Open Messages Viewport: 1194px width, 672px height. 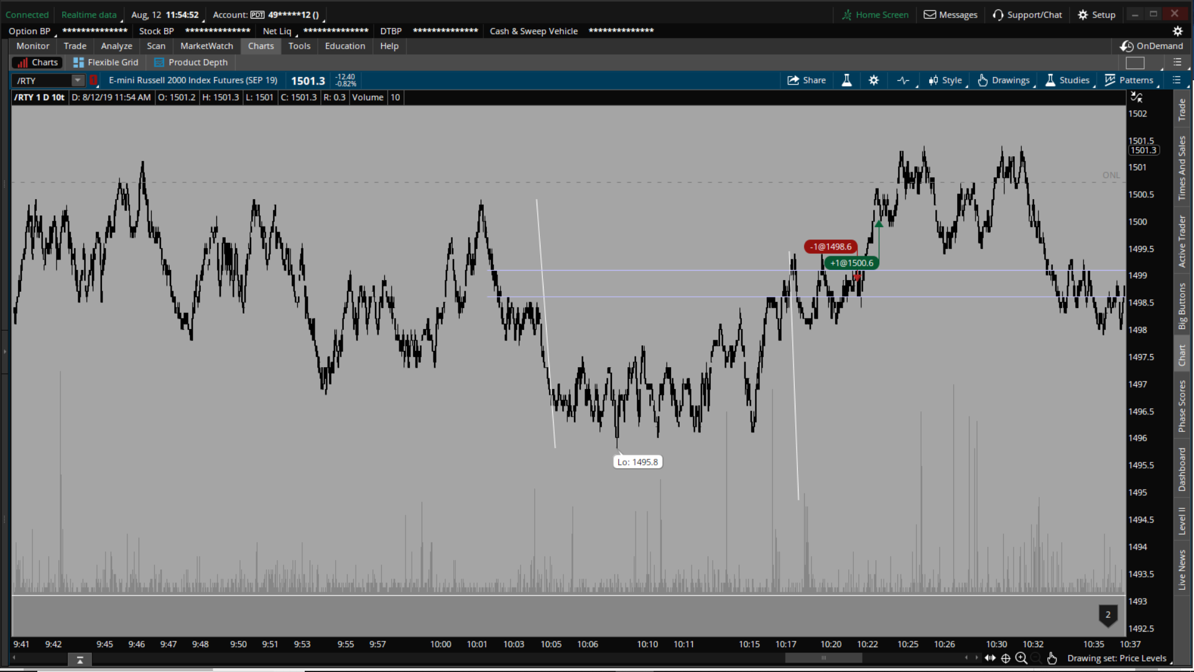(950, 15)
